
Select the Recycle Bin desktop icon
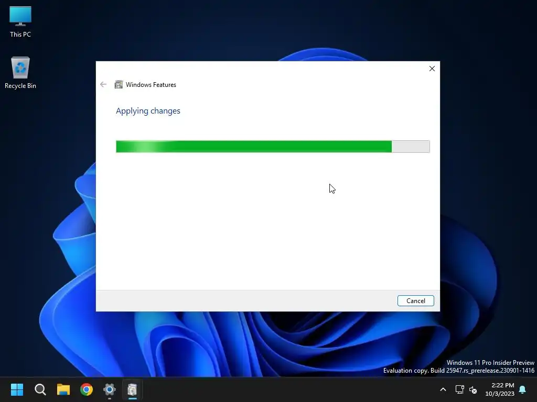pos(20,73)
